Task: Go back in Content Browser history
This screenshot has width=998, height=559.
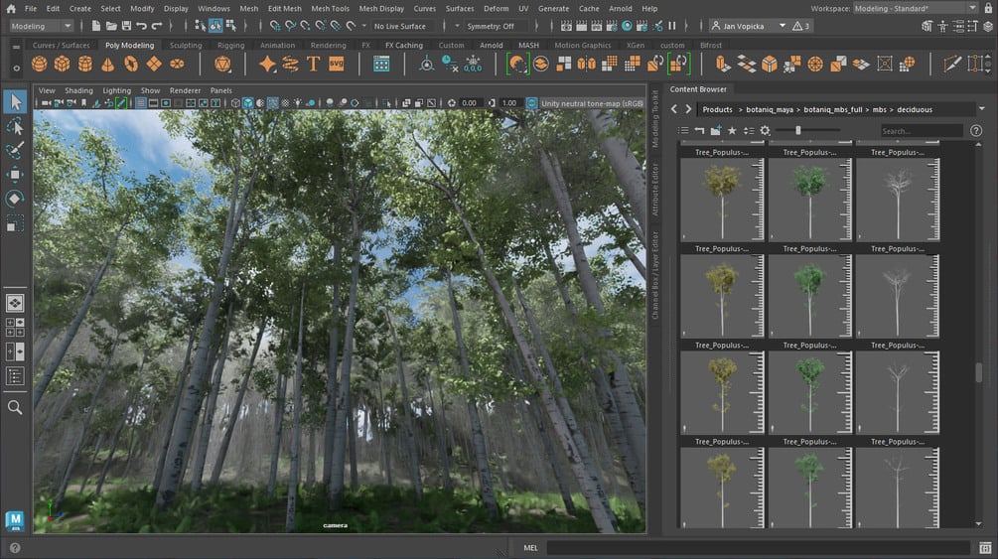Action: coord(674,109)
